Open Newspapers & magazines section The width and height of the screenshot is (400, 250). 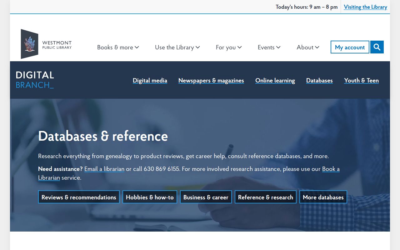pos(211,81)
